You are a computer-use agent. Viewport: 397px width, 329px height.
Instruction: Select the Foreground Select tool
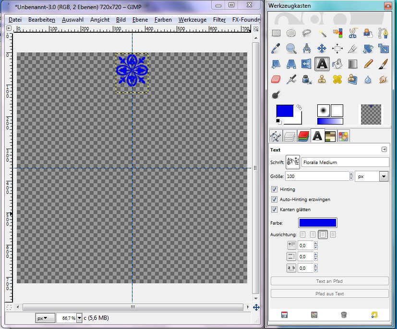pyautogui.click(x=368, y=33)
